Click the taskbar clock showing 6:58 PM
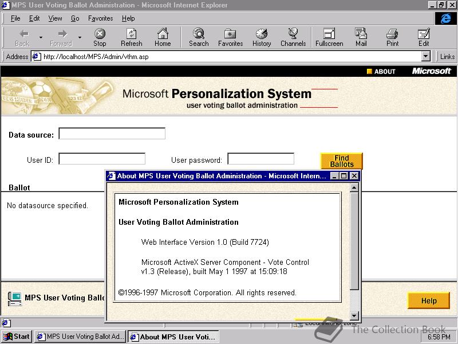 pyautogui.click(x=439, y=337)
